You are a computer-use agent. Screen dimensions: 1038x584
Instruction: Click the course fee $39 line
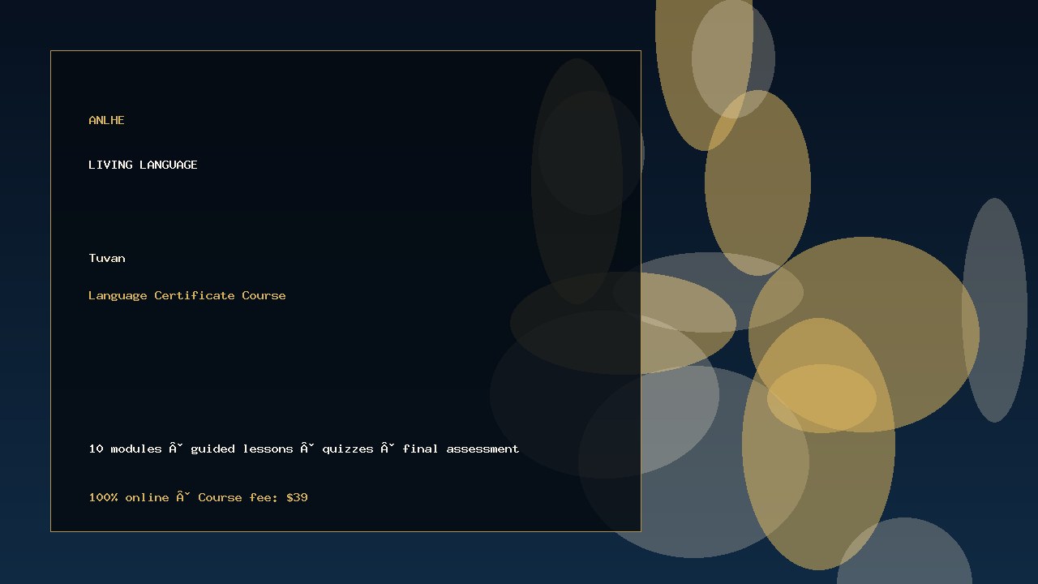point(198,497)
